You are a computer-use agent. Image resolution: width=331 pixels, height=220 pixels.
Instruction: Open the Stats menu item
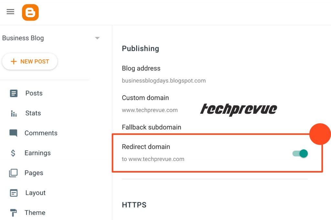[x=33, y=113]
